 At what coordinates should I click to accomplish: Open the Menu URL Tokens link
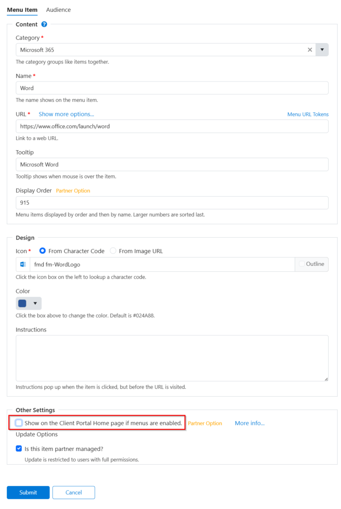coord(308,114)
